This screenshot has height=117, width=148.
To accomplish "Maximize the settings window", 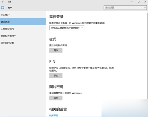I will (139, 2).
